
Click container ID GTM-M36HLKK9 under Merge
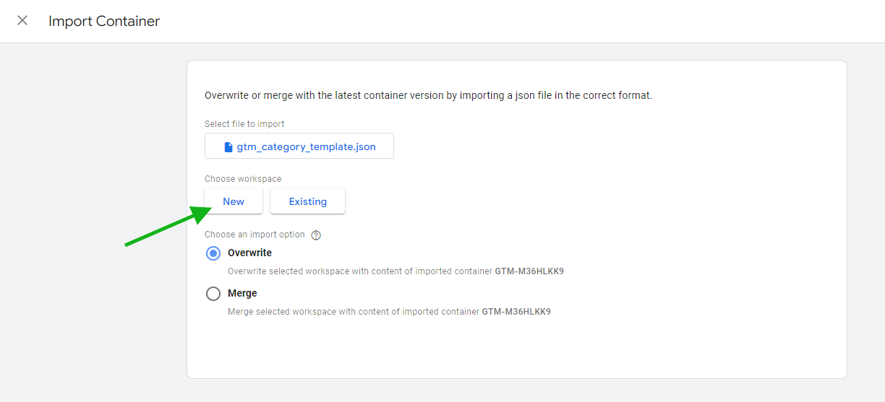point(516,313)
